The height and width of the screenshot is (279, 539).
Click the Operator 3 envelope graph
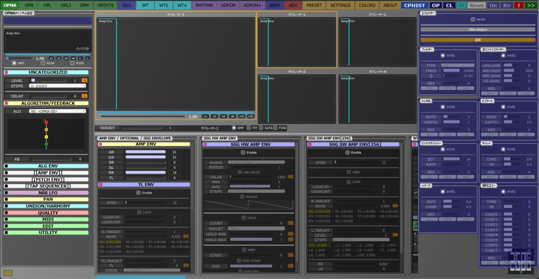(x=296, y=99)
